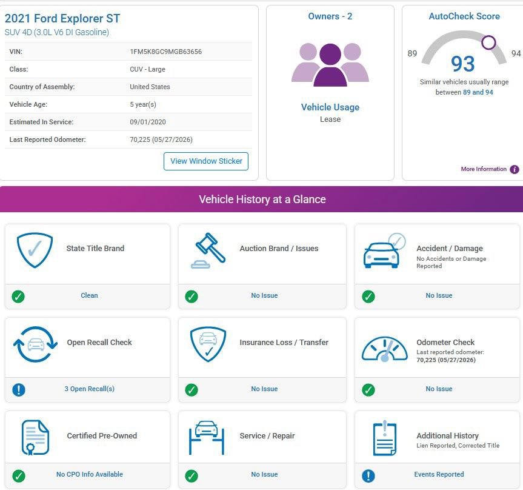523x490 pixels.
Task: Select the No CPO Info Available link
Action: coord(90,474)
